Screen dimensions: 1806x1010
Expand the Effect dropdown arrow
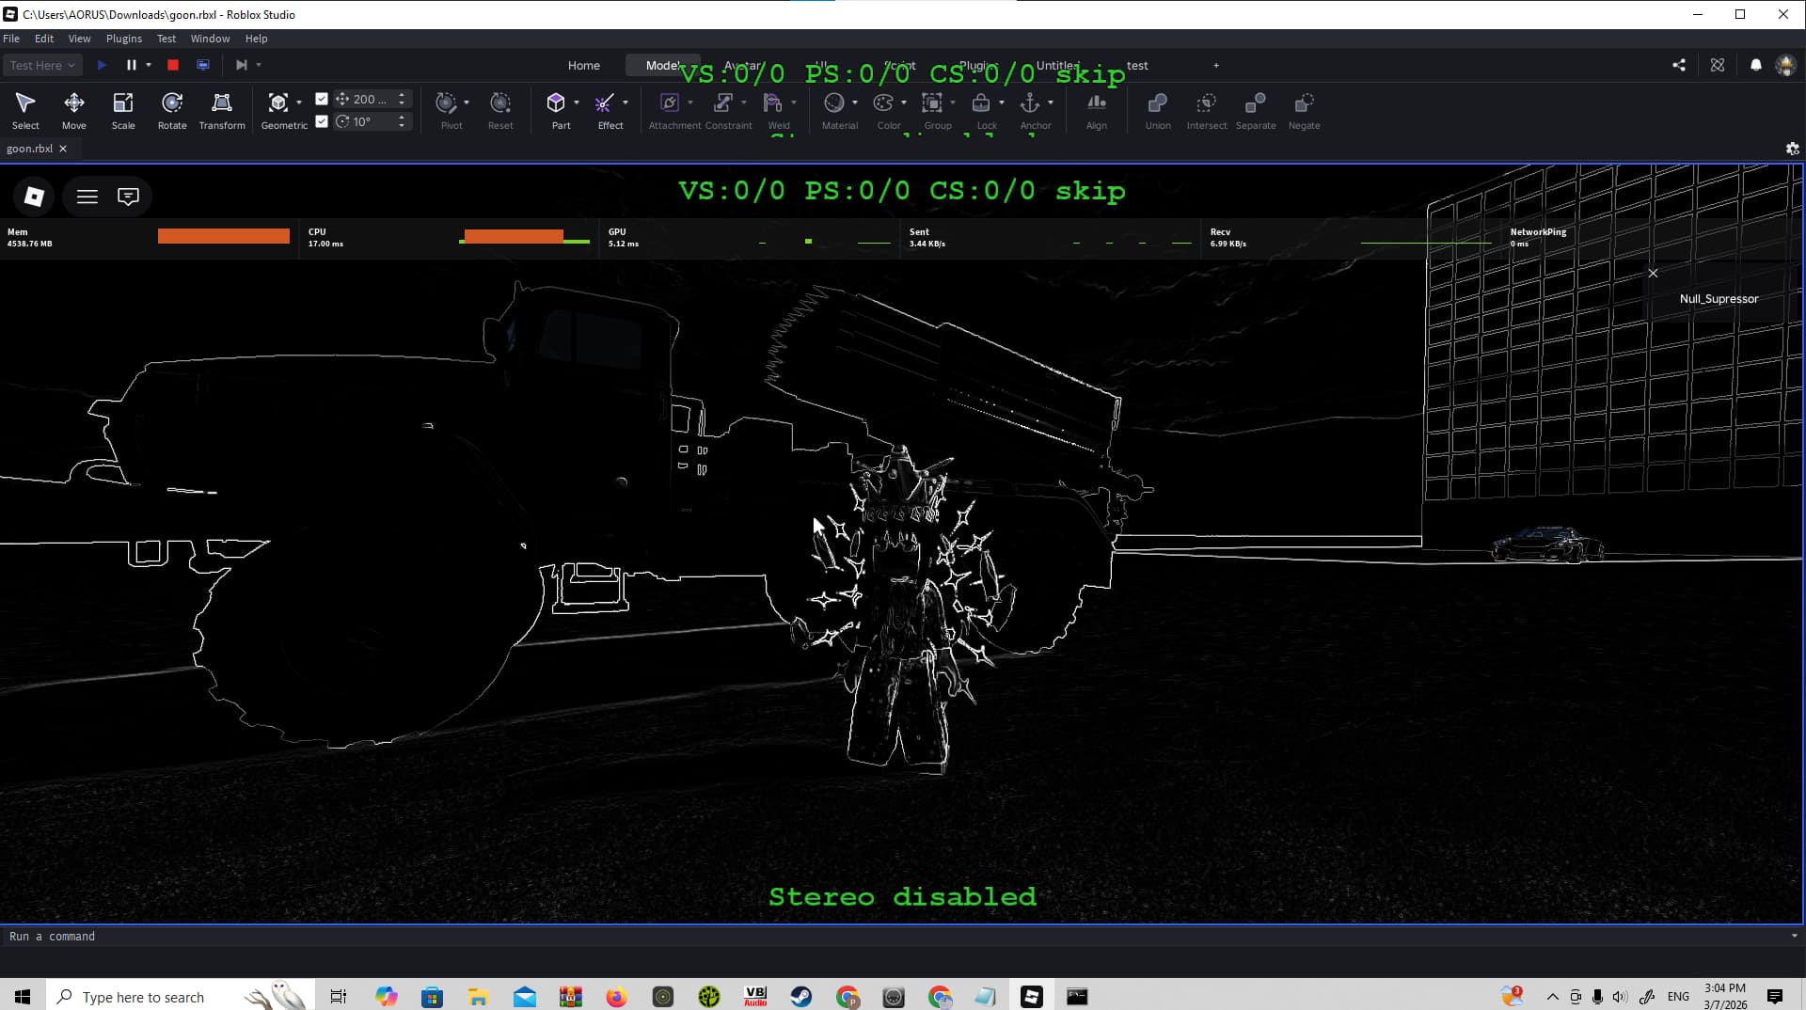[626, 103]
